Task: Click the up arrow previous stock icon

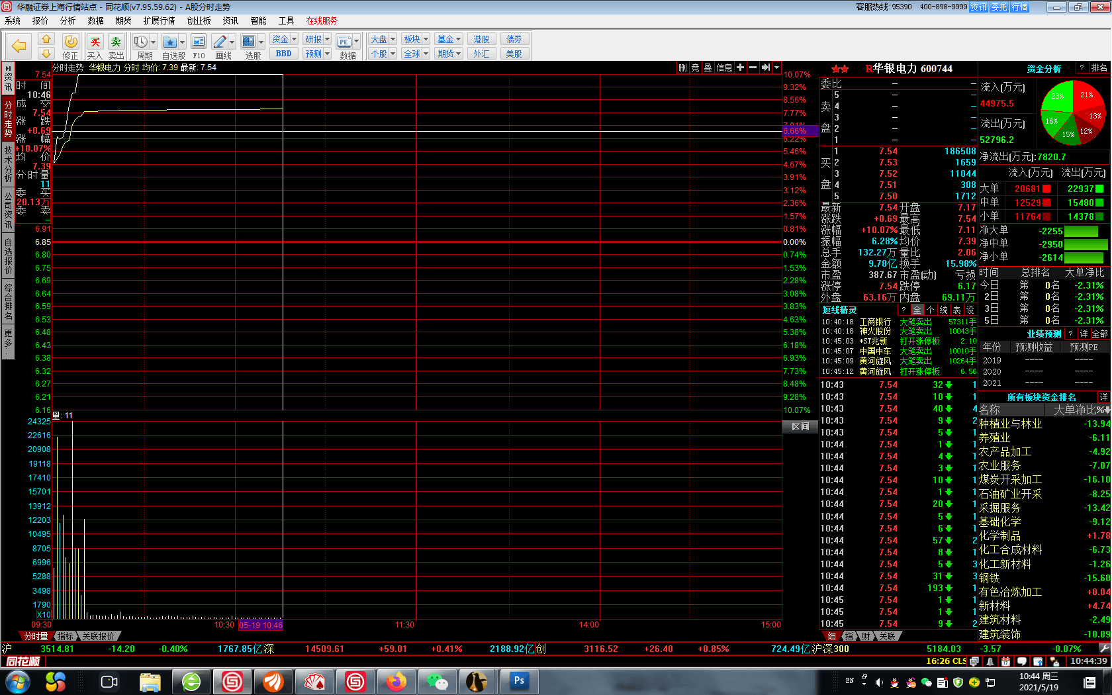Action: (46, 39)
